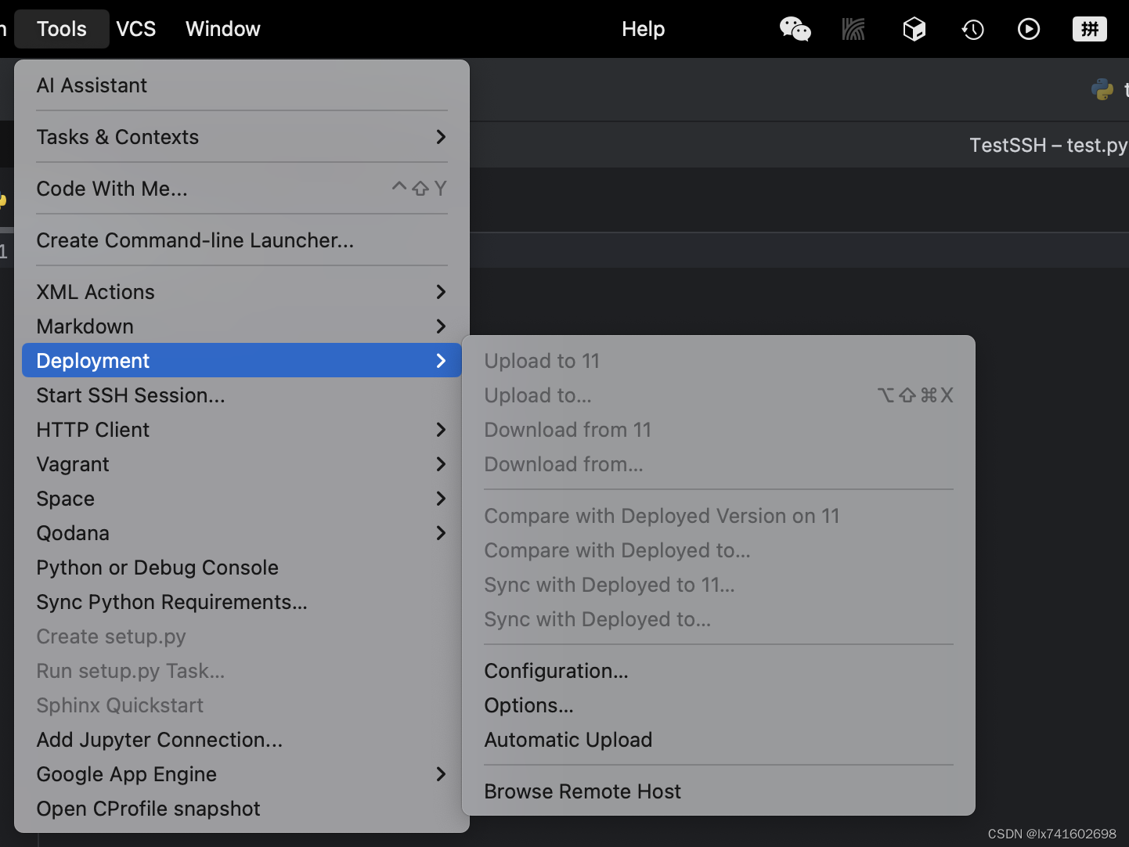Click the input method icon in menu bar
Viewport: 1129px width, 847px height.
[x=1089, y=29]
